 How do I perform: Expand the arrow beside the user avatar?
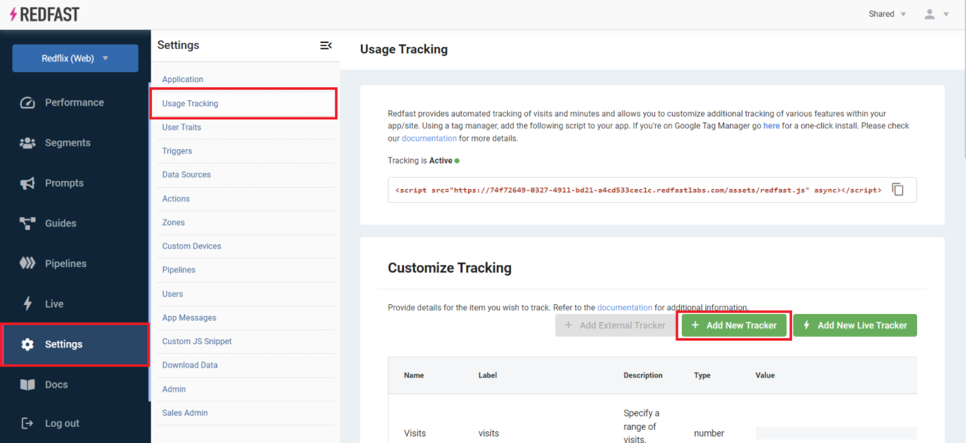[946, 14]
